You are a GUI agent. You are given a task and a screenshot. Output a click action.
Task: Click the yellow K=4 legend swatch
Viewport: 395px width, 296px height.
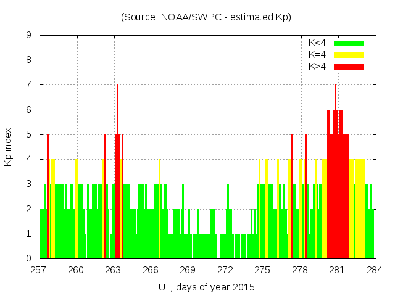pyautogui.click(x=349, y=55)
